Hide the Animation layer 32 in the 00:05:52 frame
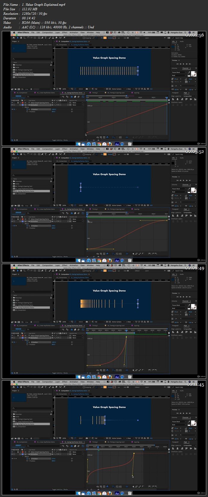208x497 pixels. [12, 221]
